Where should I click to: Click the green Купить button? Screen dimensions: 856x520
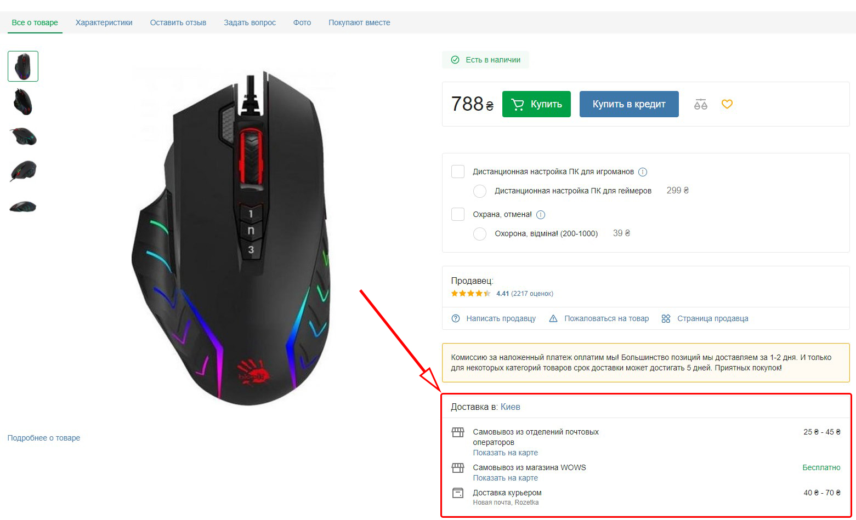click(x=536, y=104)
